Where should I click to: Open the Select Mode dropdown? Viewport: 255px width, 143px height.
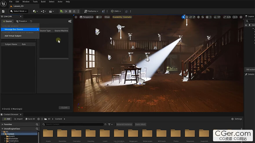pos(19,11)
